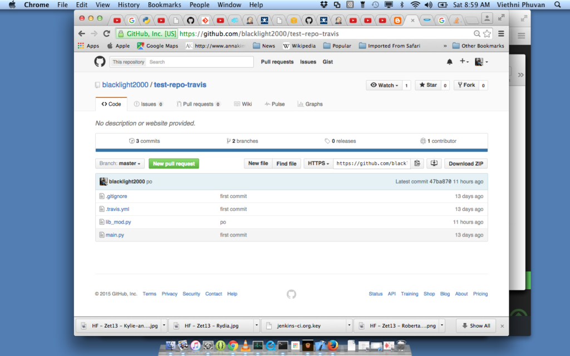Copy the clone URL to clipboard
The width and height of the screenshot is (570, 356).
pos(417,164)
